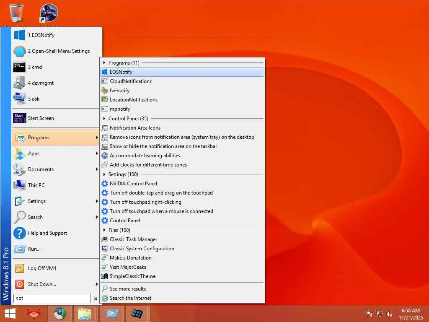This screenshot has width=429, height=322.
Task: Click the search field containing 'not'
Action: click(52, 298)
